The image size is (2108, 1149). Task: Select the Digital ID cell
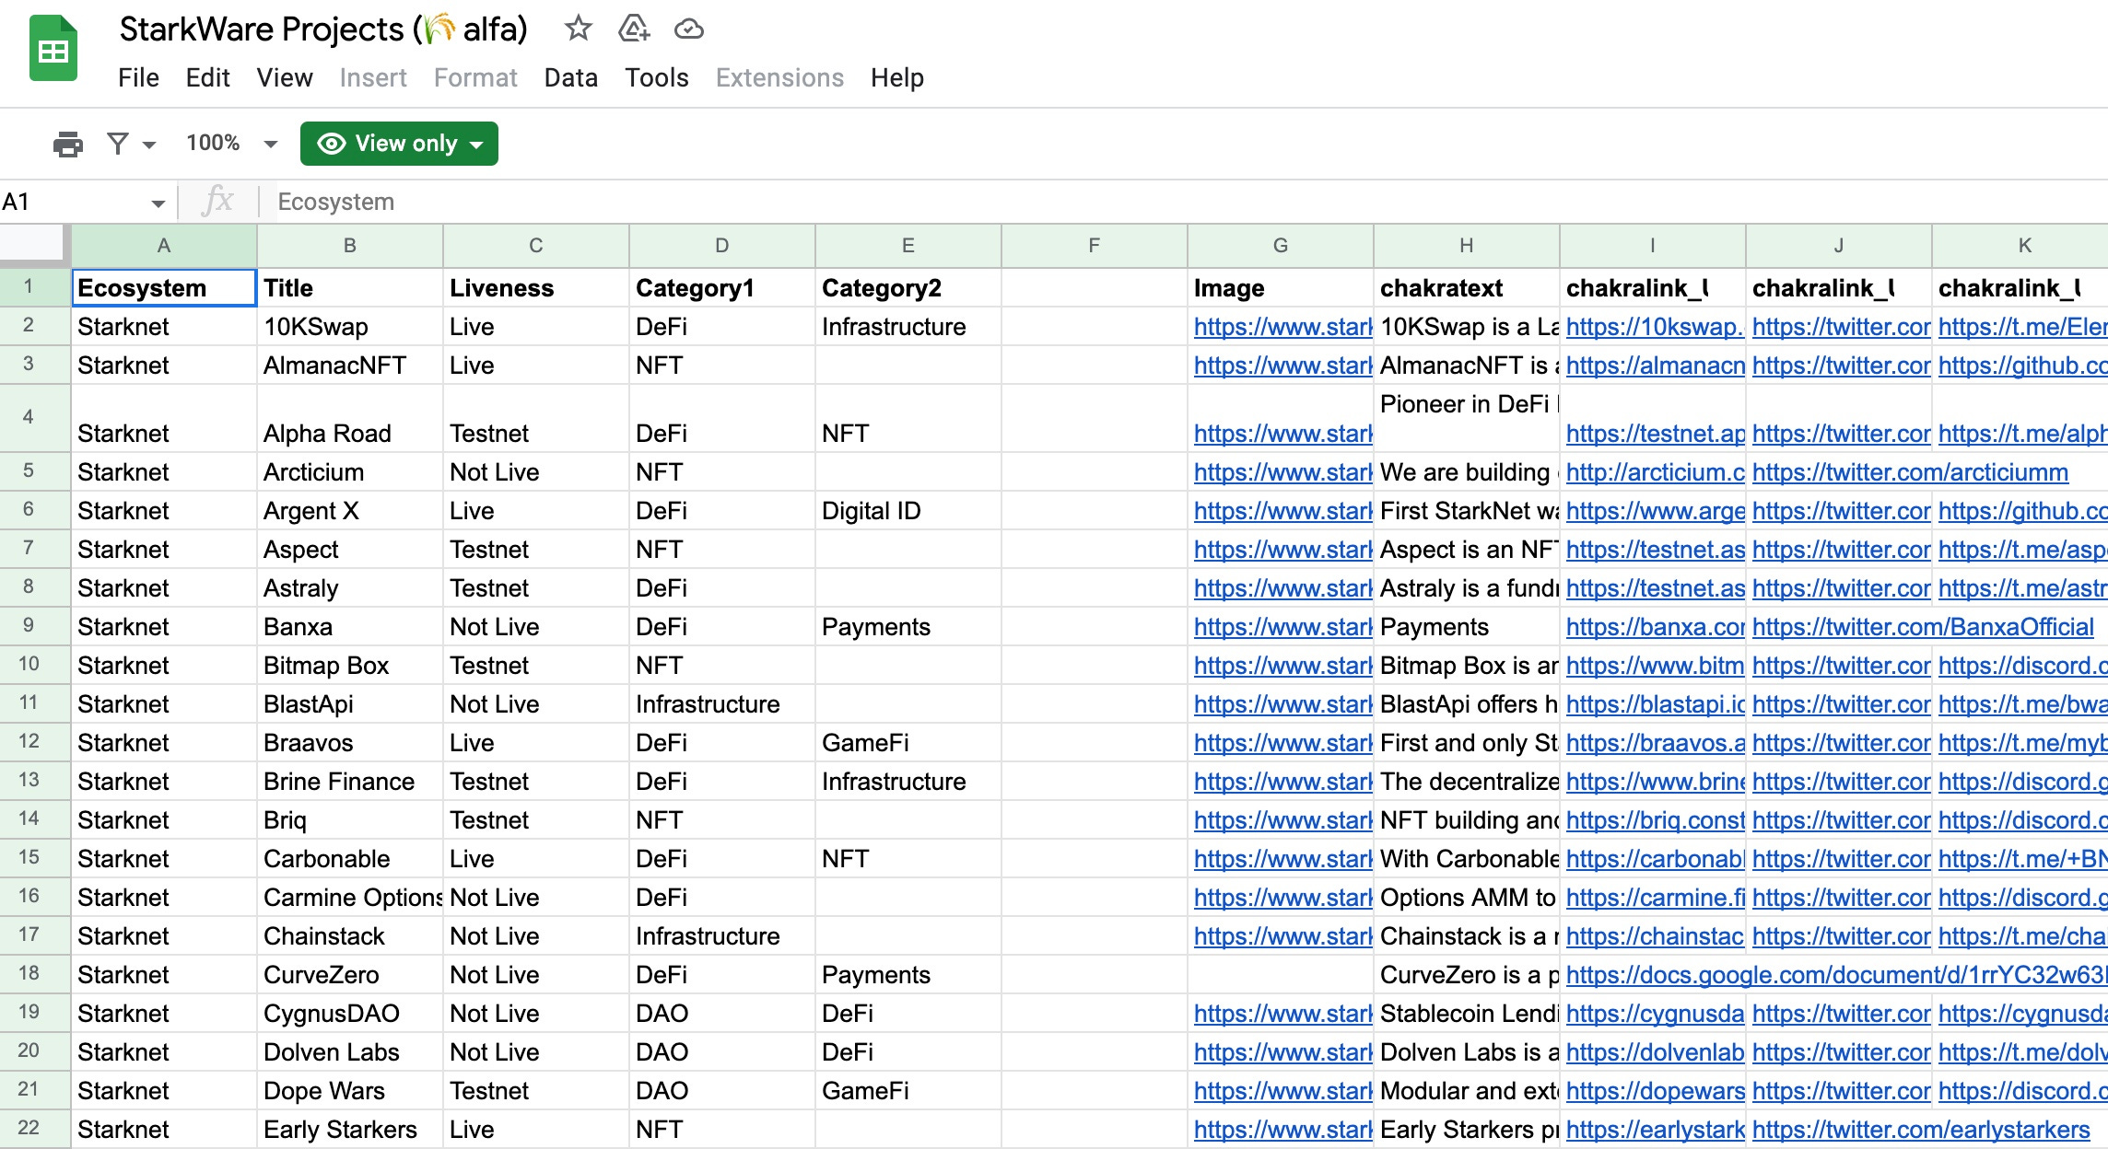pos(908,511)
